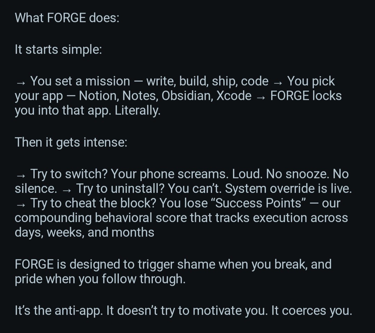
Task: Click the arrow before 'You pick'
Action: tap(278, 83)
